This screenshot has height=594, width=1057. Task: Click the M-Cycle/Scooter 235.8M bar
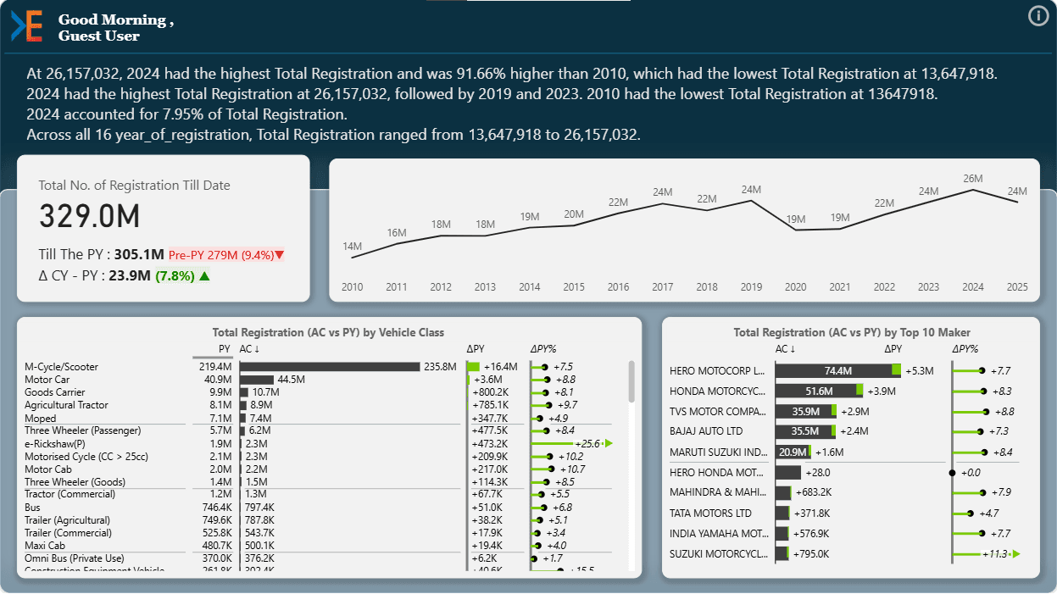(330, 367)
